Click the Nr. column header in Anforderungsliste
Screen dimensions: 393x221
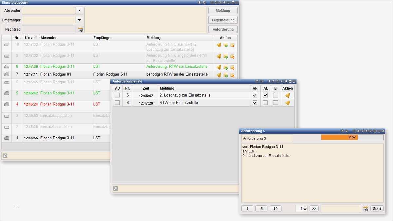tap(128, 88)
